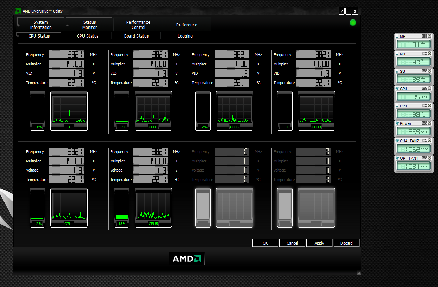This screenshot has width=438, height=287.
Task: Click the CPU4 Voltage value field
Action: coord(66,170)
